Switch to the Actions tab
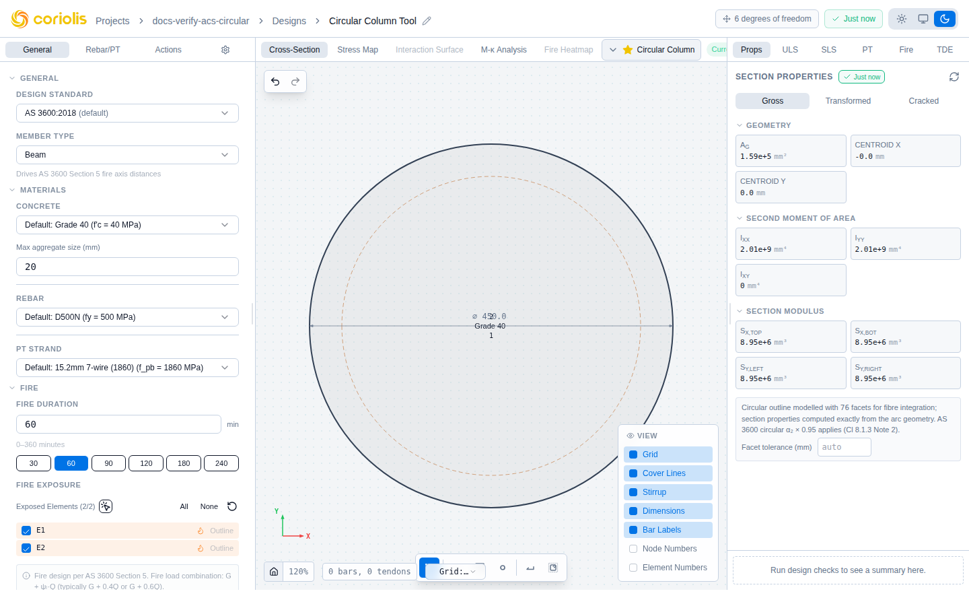 click(168, 50)
